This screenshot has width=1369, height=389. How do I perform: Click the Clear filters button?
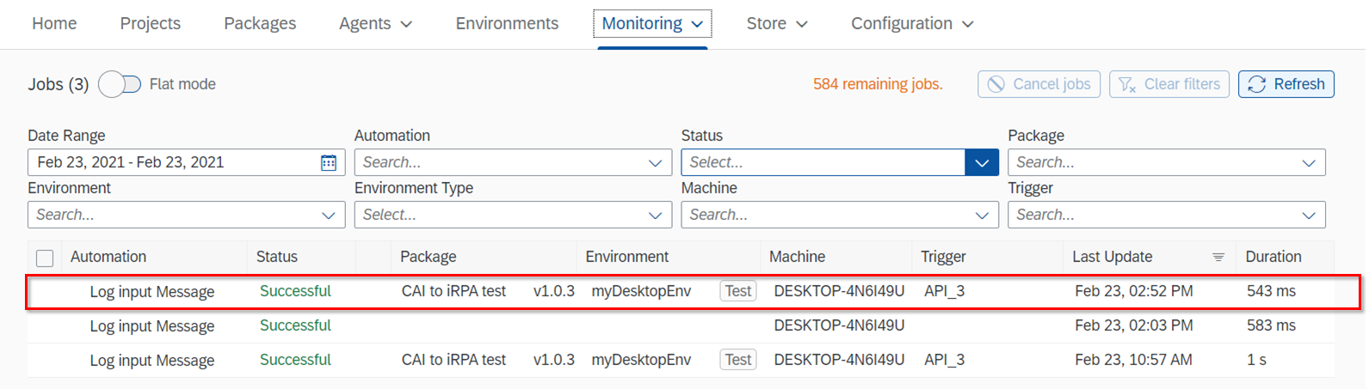[1169, 84]
